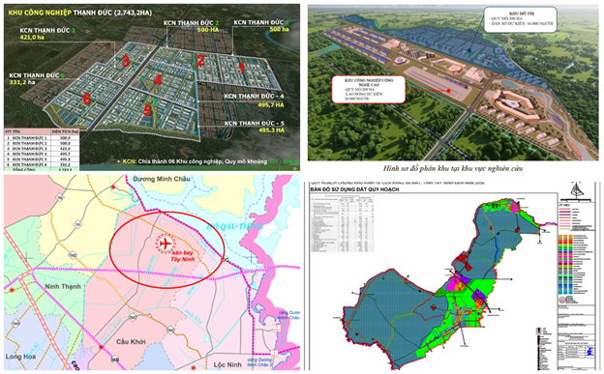Image resolution: width=604 pixels, height=374 pixels.
Task: Click the sân bay Tây Ninh label
Action: [x=183, y=256]
